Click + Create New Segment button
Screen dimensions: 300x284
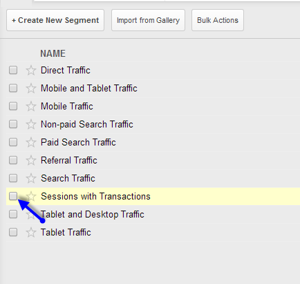55,20
